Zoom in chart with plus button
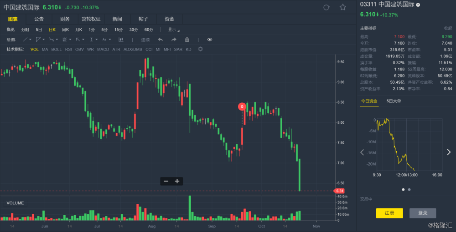This screenshot has width=456, height=232. [177, 181]
